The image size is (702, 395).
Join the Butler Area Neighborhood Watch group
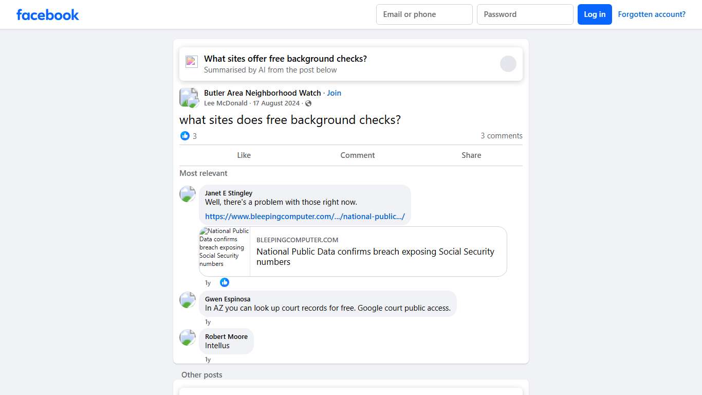[334, 93]
